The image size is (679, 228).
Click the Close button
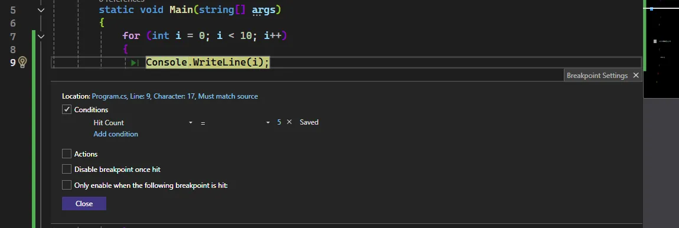(84, 204)
